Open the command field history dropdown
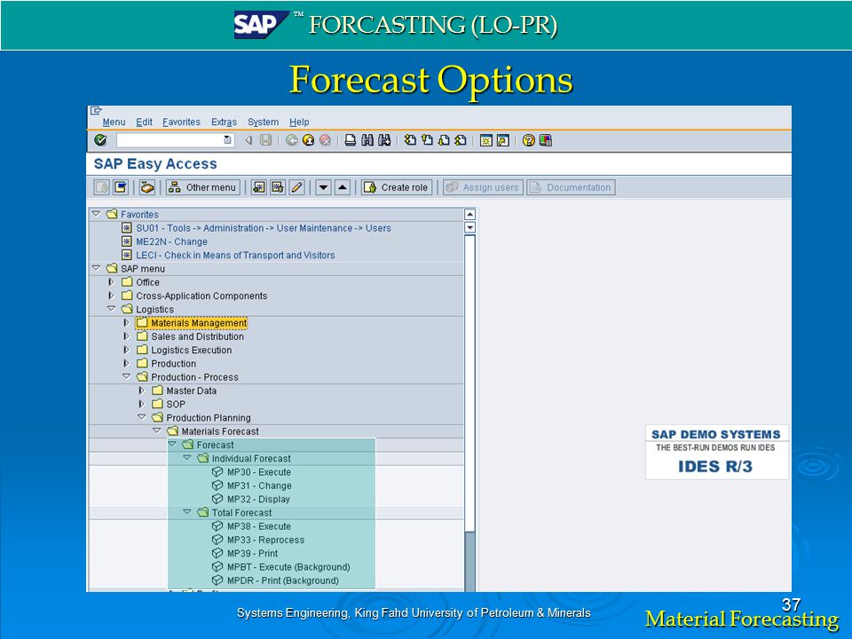Viewport: 852px width, 639px height. pos(228,140)
